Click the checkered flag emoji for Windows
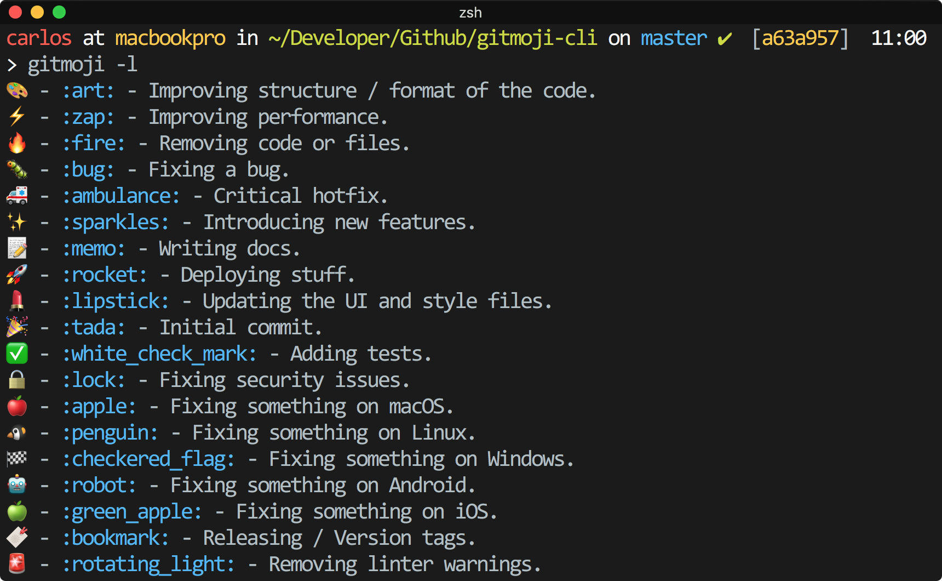Viewport: 942px width, 581px height. (x=16, y=458)
